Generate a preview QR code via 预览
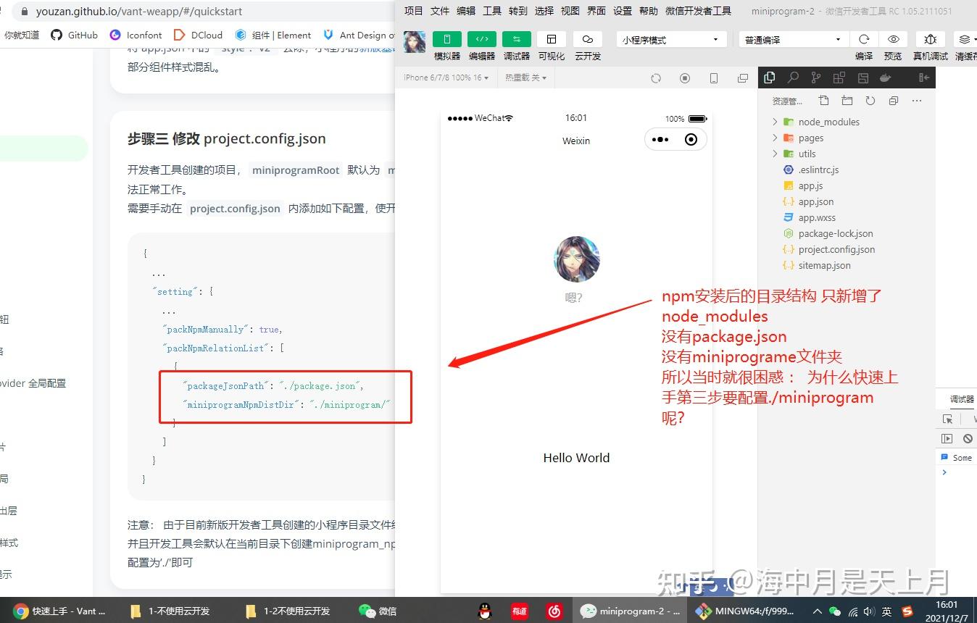The image size is (977, 623). pyautogui.click(x=894, y=39)
